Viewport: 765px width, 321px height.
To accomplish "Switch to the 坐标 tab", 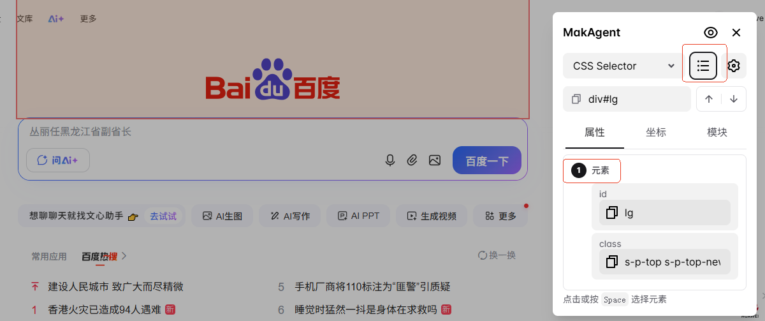I will [x=656, y=133].
